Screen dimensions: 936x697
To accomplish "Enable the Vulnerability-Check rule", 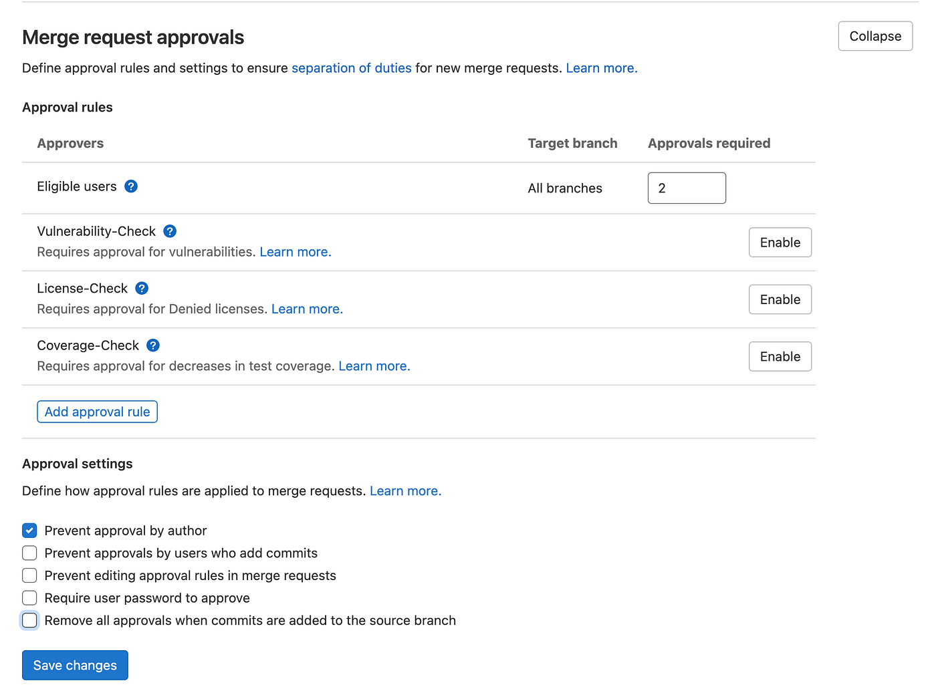I will (780, 242).
